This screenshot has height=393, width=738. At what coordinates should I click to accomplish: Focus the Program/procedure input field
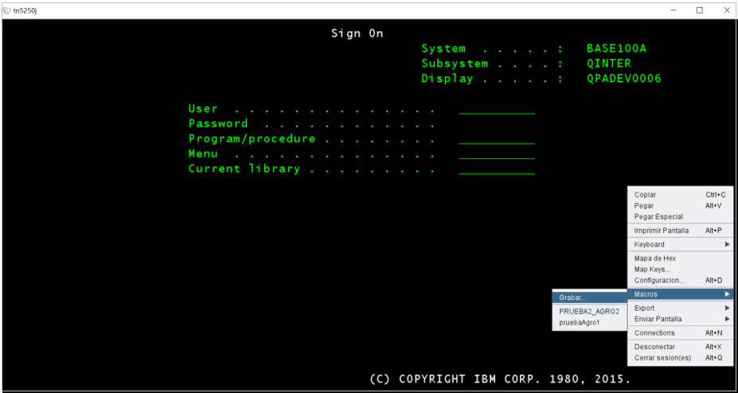[497, 139]
